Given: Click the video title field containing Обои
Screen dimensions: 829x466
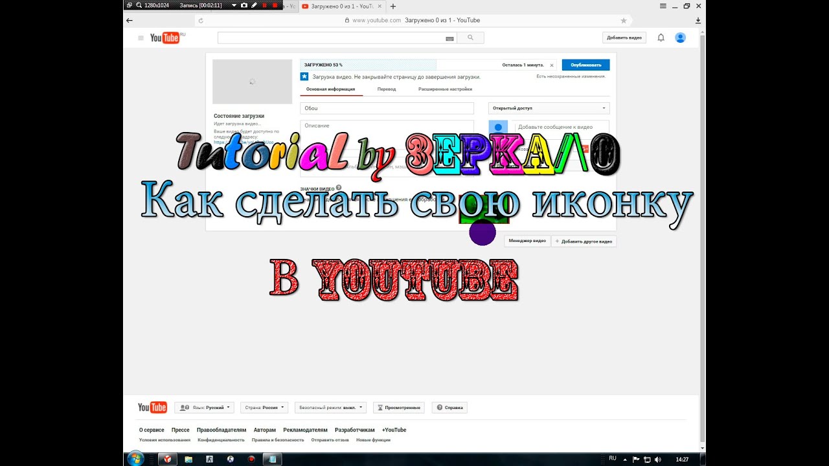Looking at the screenshot, I should pos(387,108).
